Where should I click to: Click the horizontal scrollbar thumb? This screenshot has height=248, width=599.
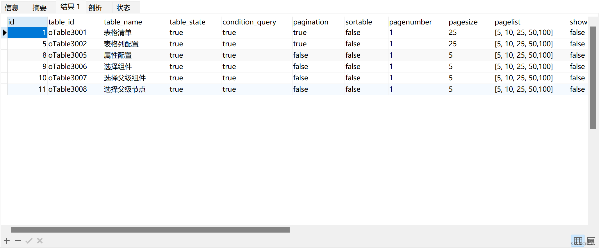150,230
